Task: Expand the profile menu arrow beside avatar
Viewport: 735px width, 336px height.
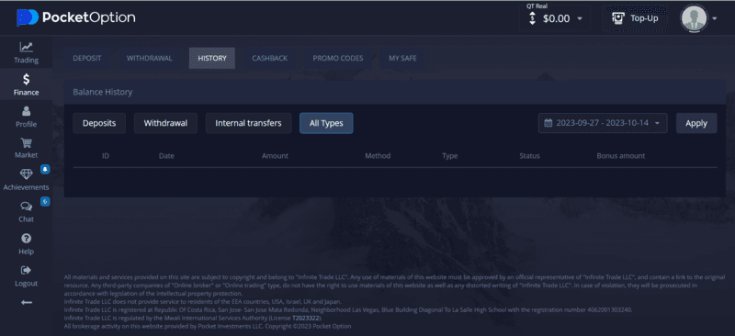Action: click(715, 18)
